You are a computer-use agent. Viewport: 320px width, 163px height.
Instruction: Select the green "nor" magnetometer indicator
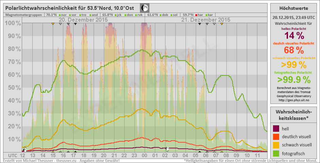[x=59, y=15]
